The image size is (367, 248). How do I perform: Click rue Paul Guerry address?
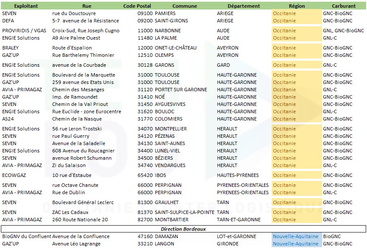pos(71,136)
